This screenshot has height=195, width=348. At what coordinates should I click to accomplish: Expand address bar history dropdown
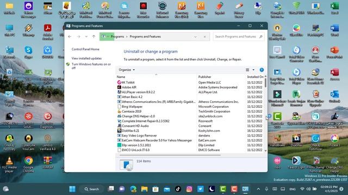(x=195, y=37)
